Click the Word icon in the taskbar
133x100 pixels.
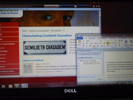coord(25,86)
